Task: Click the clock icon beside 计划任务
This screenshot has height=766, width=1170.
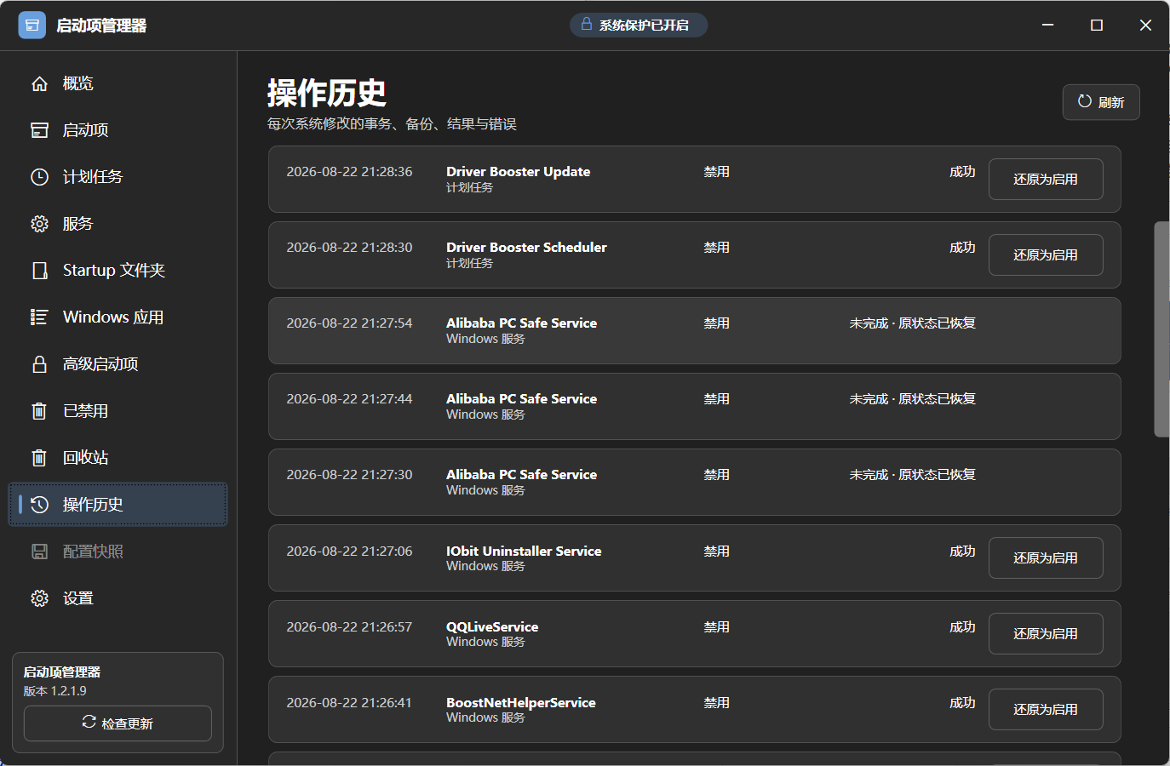Action: (39, 177)
